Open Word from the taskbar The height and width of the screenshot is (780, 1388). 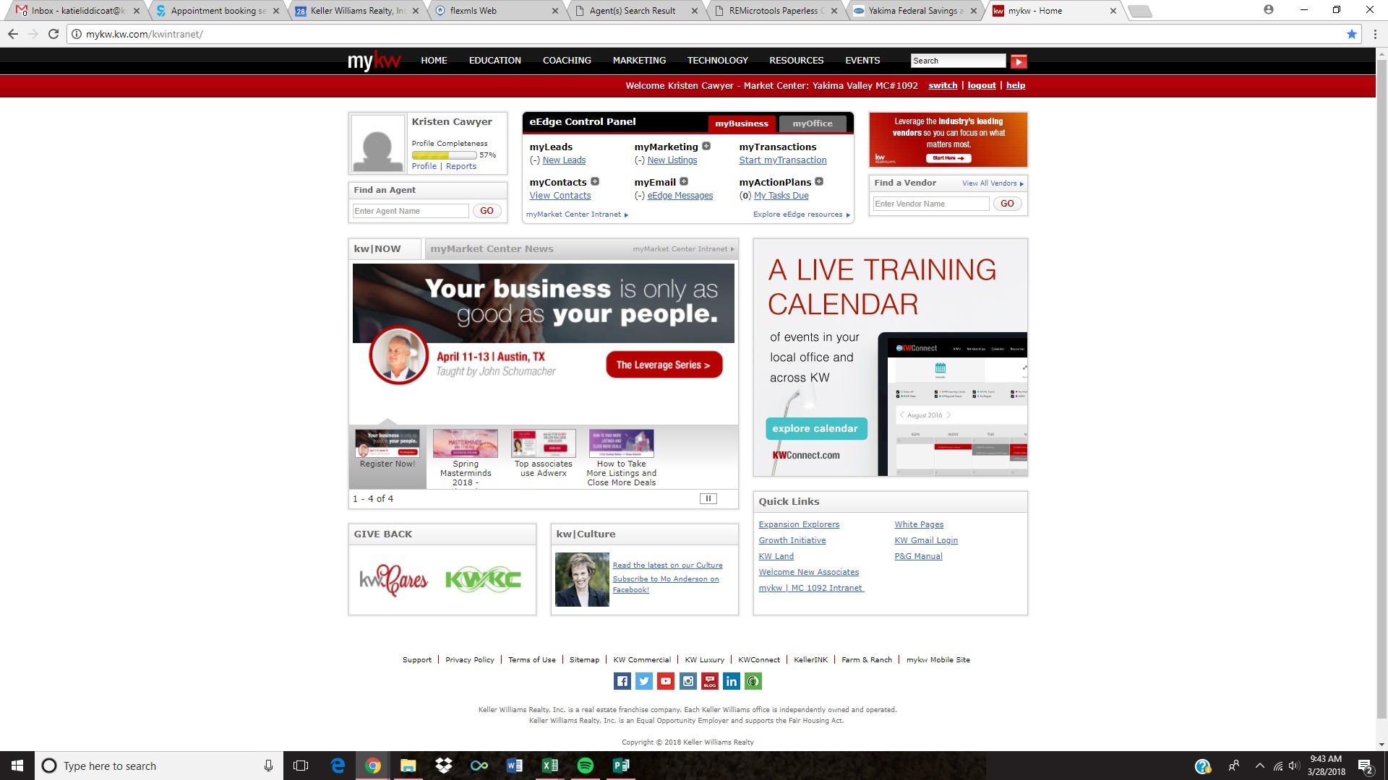click(515, 766)
